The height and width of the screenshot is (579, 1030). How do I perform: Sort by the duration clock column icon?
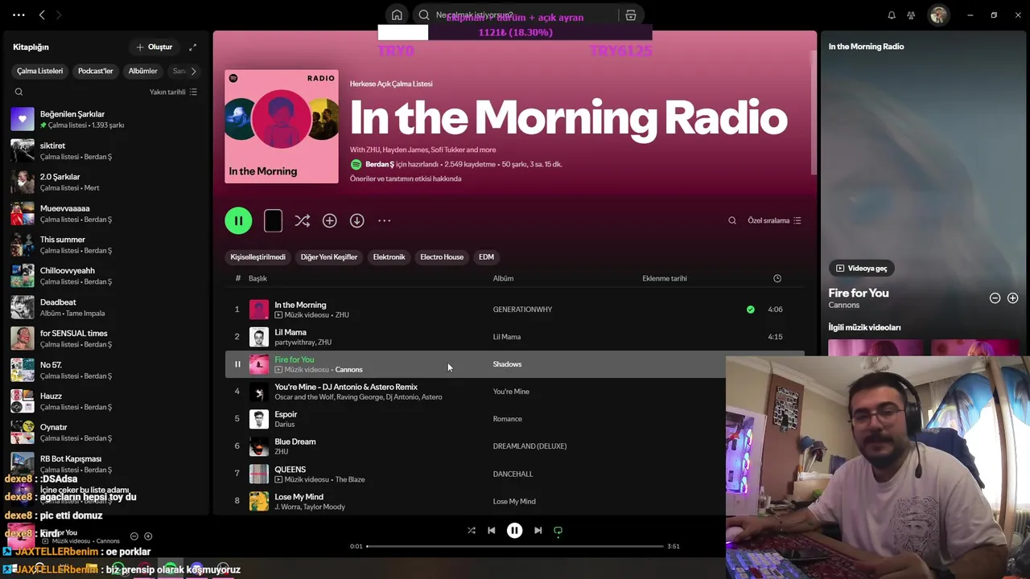pos(777,278)
